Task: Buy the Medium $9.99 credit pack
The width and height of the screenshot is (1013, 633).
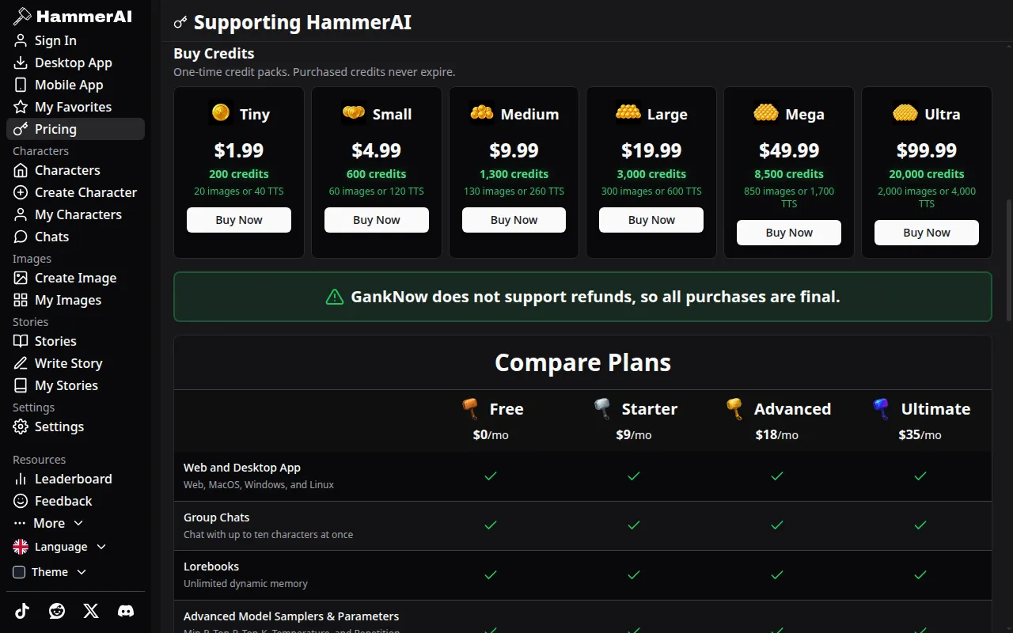Action: pyautogui.click(x=514, y=220)
